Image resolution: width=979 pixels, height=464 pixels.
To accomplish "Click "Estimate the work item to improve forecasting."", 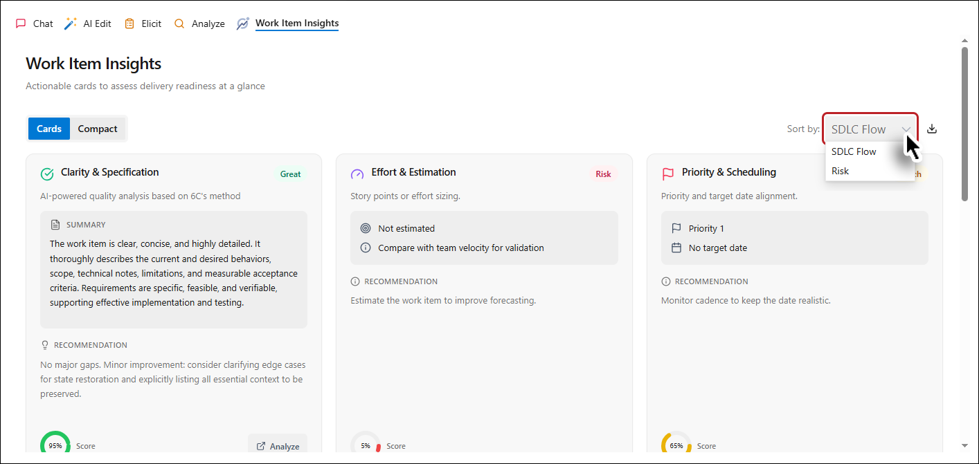I will tap(443, 300).
